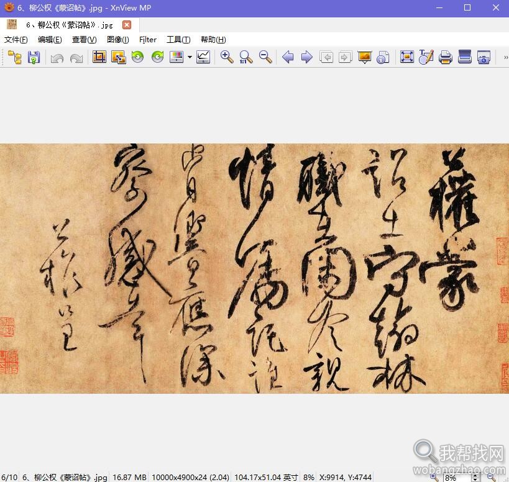
Task: Click the 10000x4900x24 dimensions text
Action: coord(190,477)
